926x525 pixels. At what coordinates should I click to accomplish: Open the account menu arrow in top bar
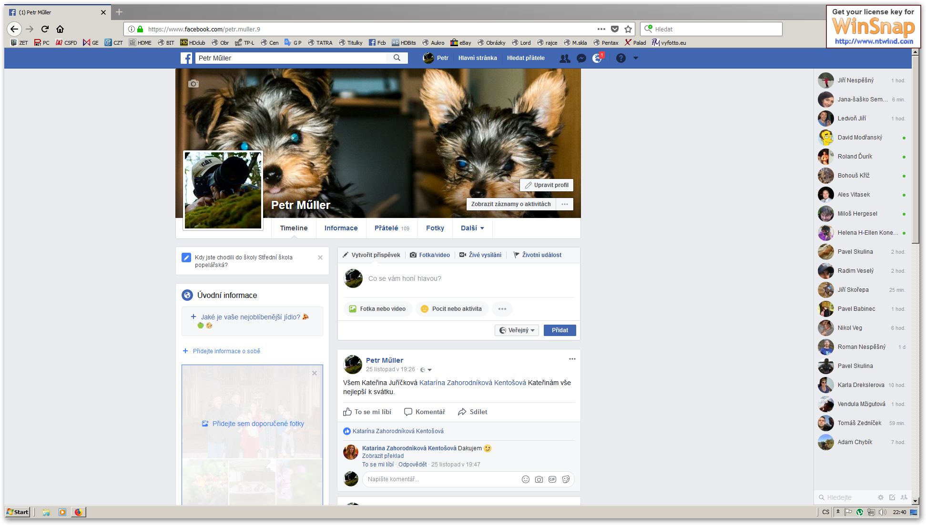635,58
